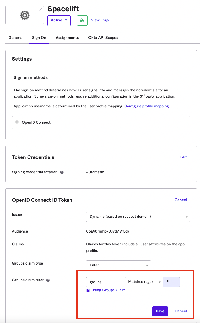Open the View Logs link
This screenshot has width=200, height=323.
[100, 20]
